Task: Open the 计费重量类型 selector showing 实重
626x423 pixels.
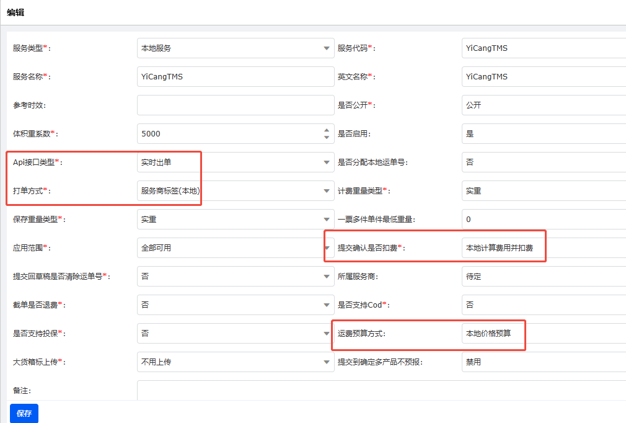Action: pos(543,191)
